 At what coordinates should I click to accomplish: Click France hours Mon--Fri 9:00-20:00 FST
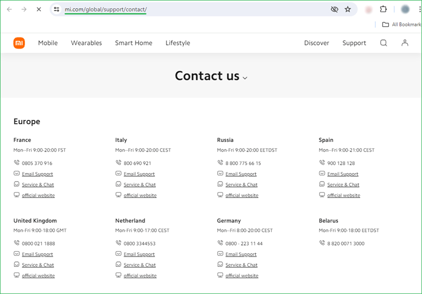click(x=40, y=150)
